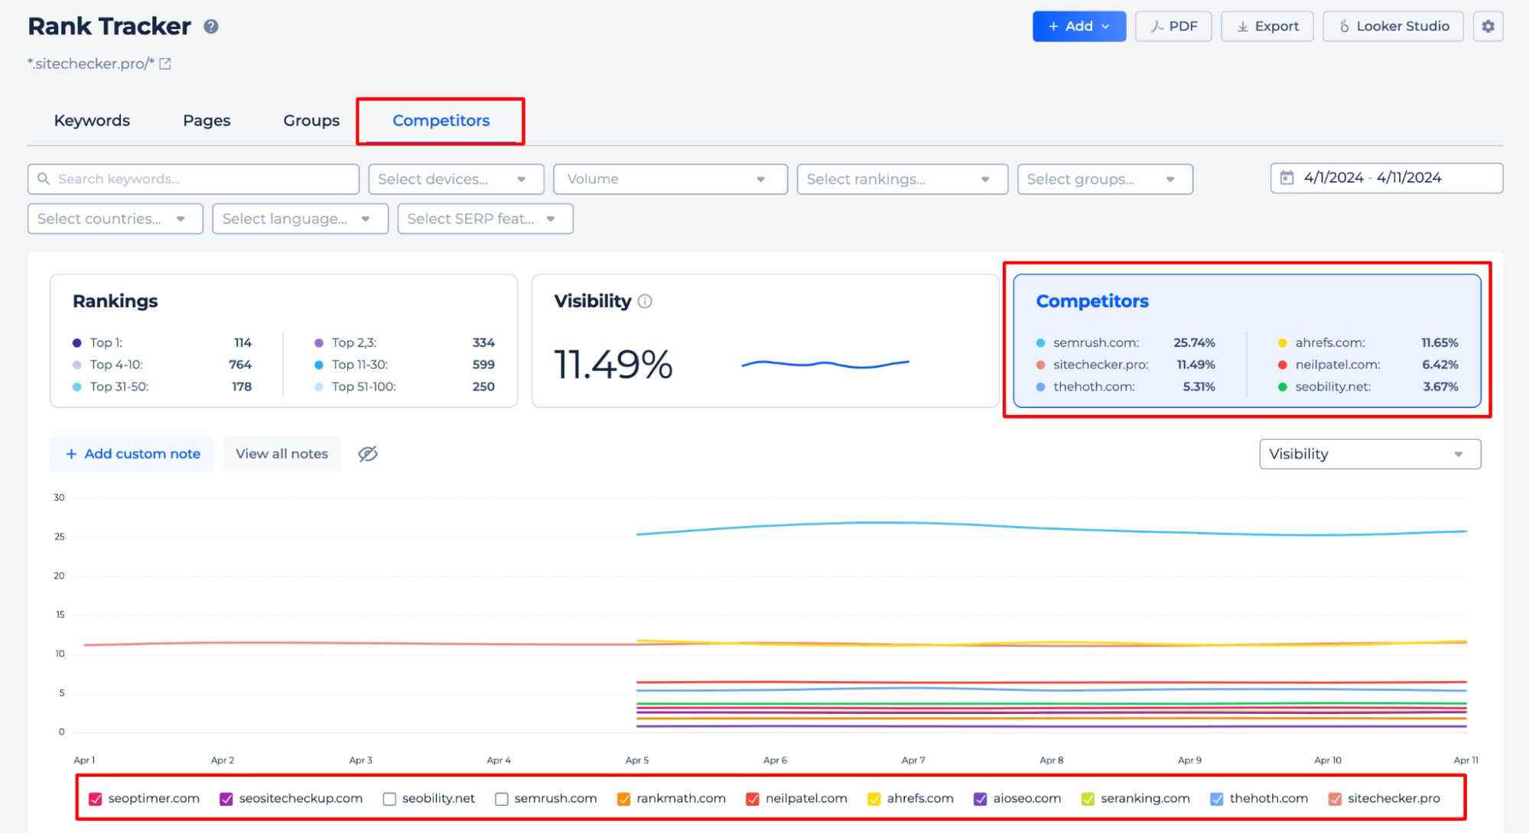Viewport: 1529px width, 834px height.
Task: Click the thehoth.com 5.31% value
Action: click(x=1199, y=387)
